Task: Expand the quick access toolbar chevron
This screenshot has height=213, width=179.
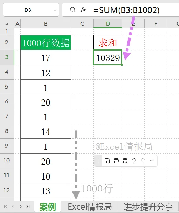Action: [x=152, y=161]
